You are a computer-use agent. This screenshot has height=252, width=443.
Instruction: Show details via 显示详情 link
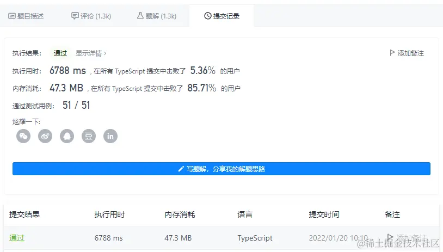click(91, 53)
